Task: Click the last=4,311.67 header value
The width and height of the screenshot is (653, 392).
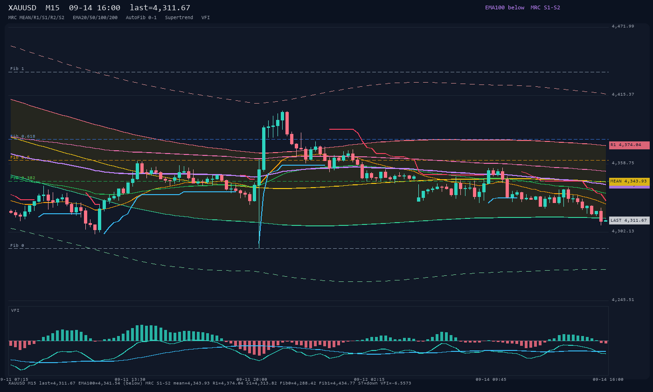Action: click(160, 8)
